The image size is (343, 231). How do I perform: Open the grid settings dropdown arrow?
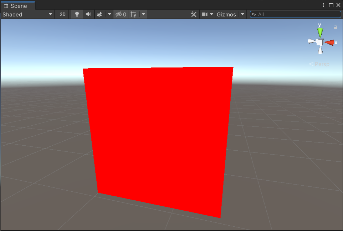coord(143,14)
